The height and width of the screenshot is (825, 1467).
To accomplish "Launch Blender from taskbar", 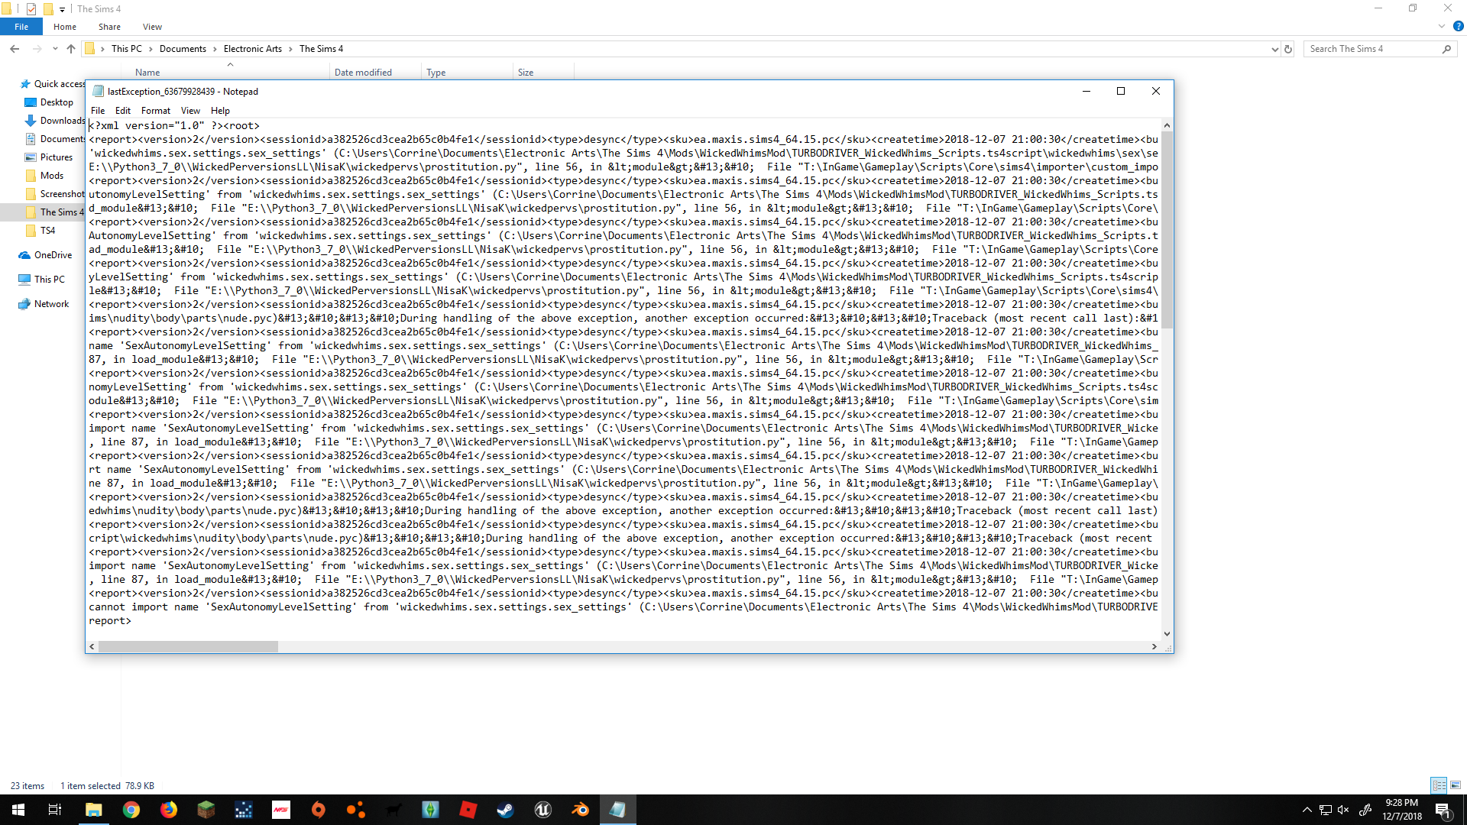I will pyautogui.click(x=581, y=810).
